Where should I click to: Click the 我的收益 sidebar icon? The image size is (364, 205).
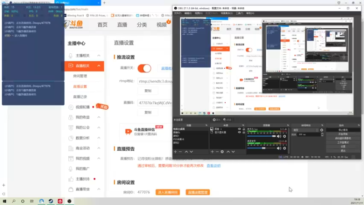coord(71,117)
